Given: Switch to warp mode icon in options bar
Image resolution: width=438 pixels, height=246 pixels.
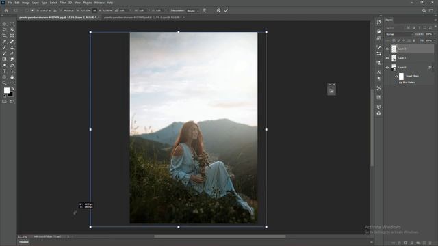Looking at the screenshot, I should click(205, 11).
